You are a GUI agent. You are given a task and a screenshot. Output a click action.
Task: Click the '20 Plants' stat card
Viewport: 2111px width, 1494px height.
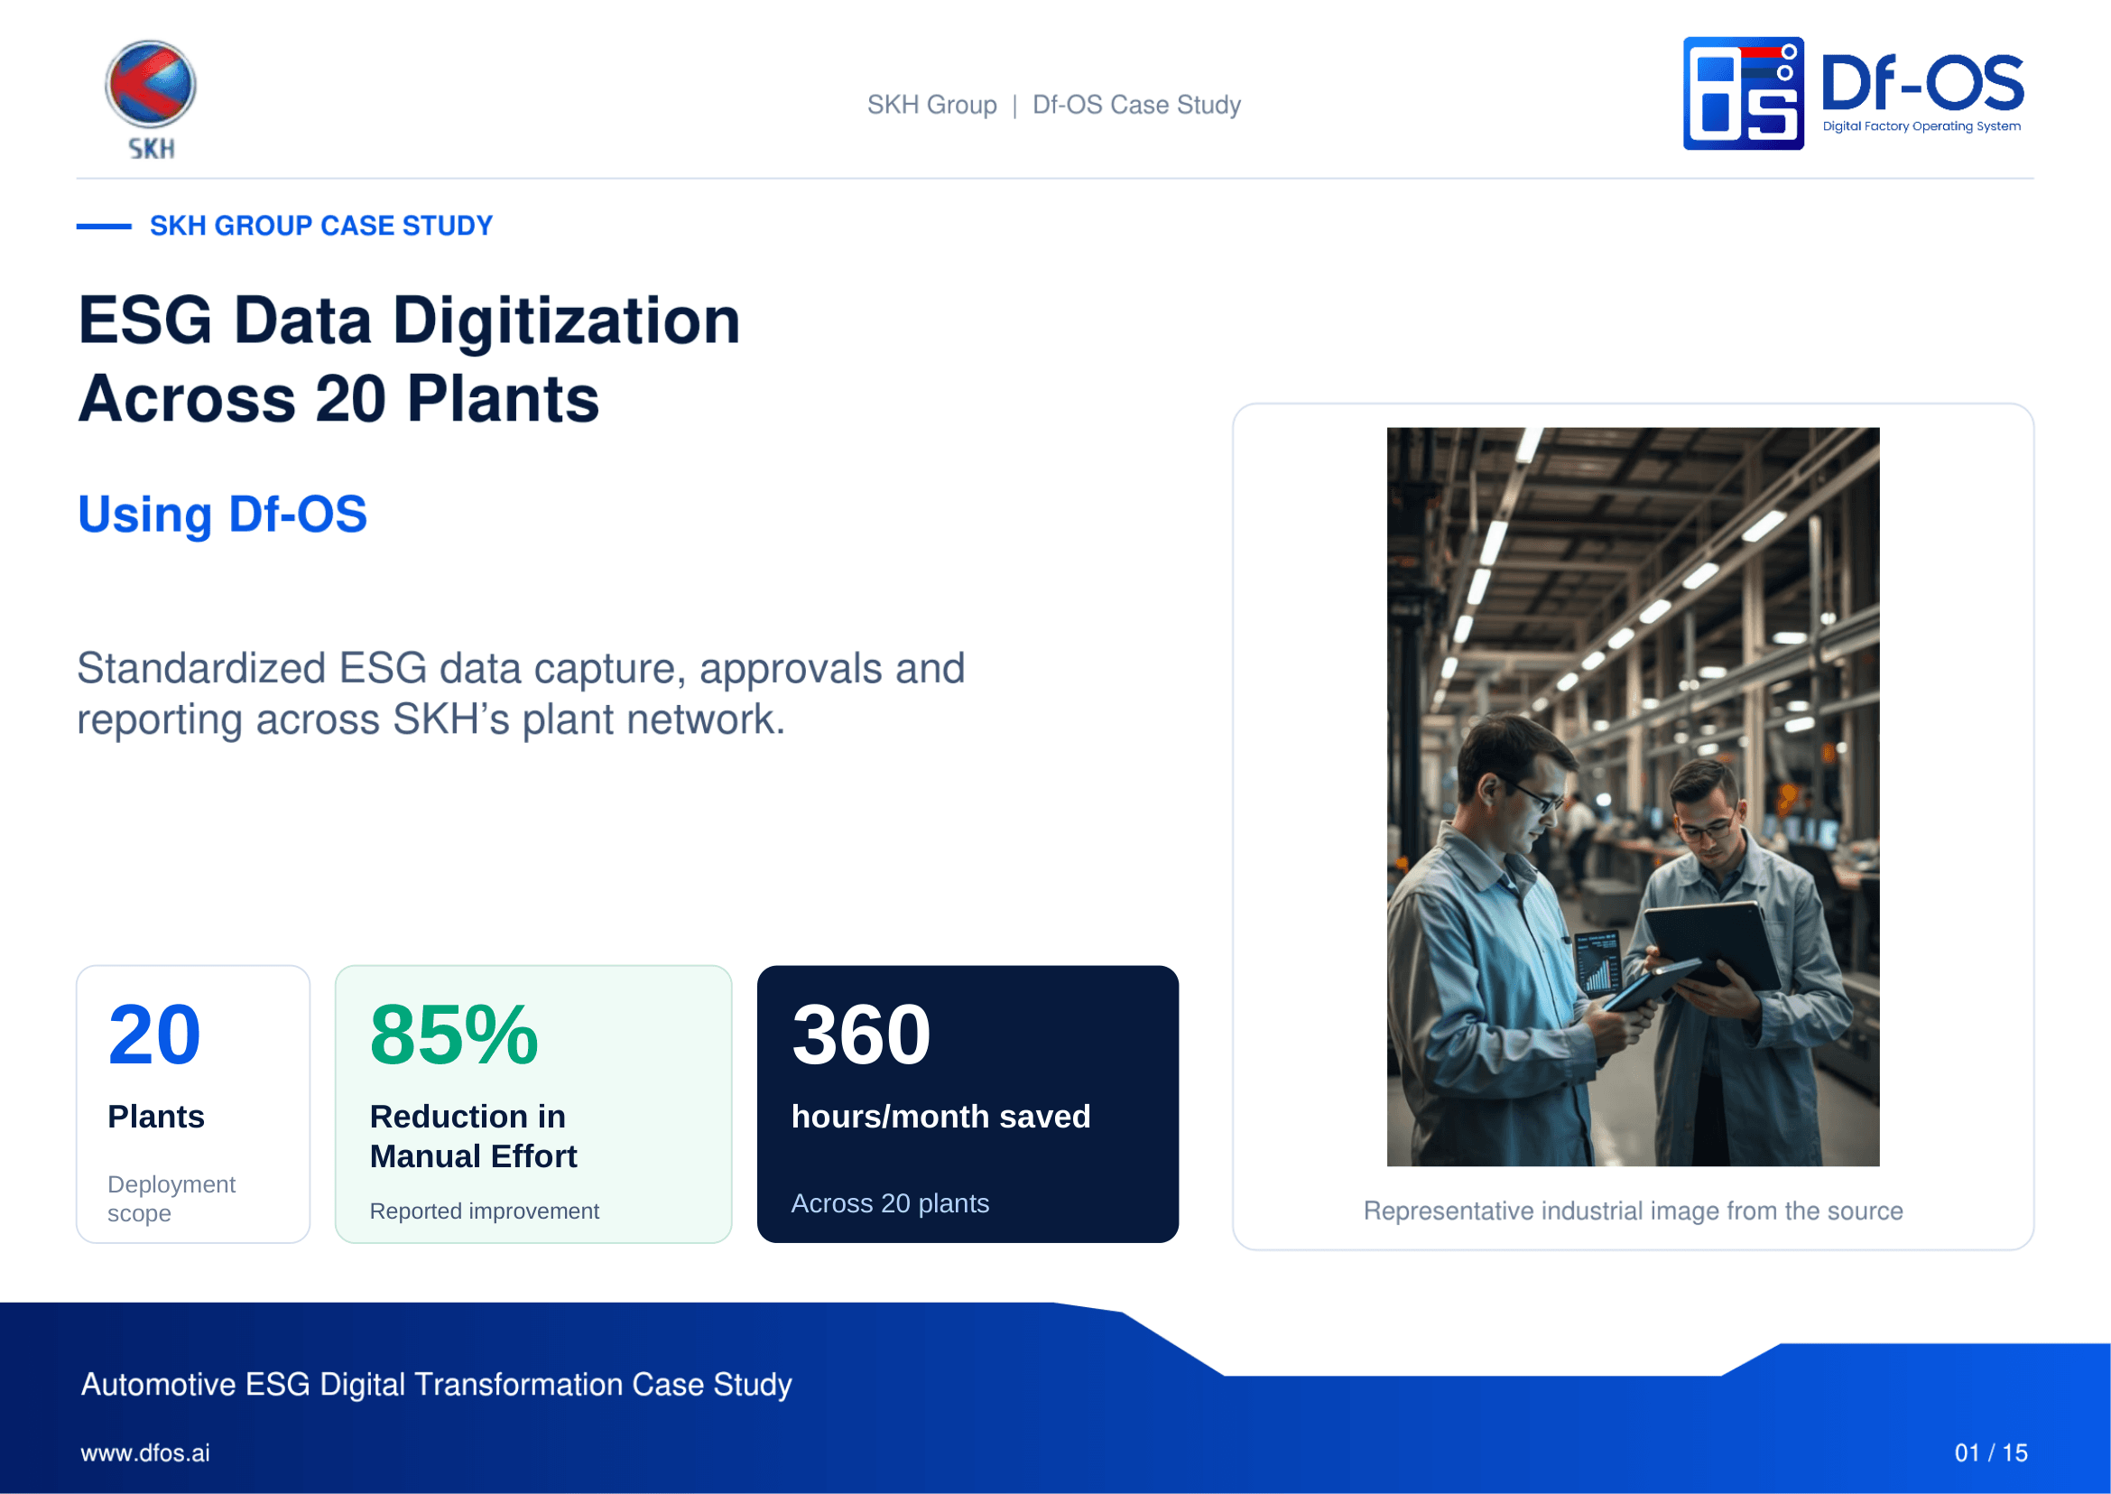pyautogui.click(x=193, y=1104)
